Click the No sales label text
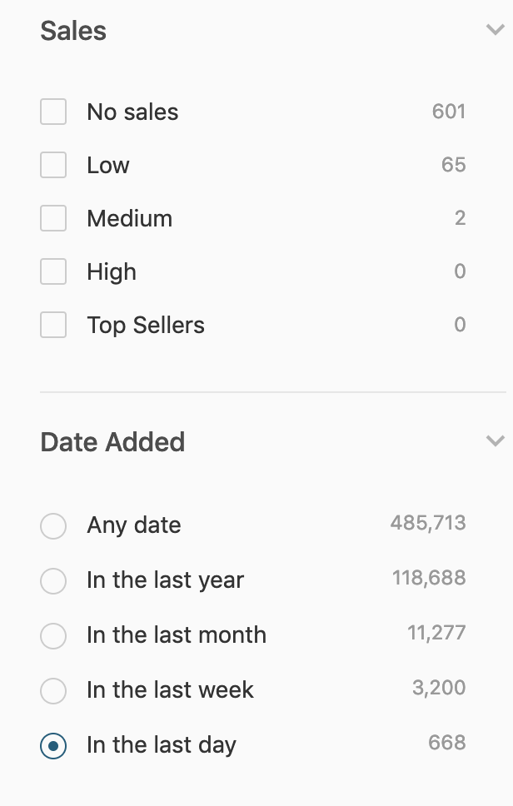The width and height of the screenshot is (513, 806). click(132, 112)
